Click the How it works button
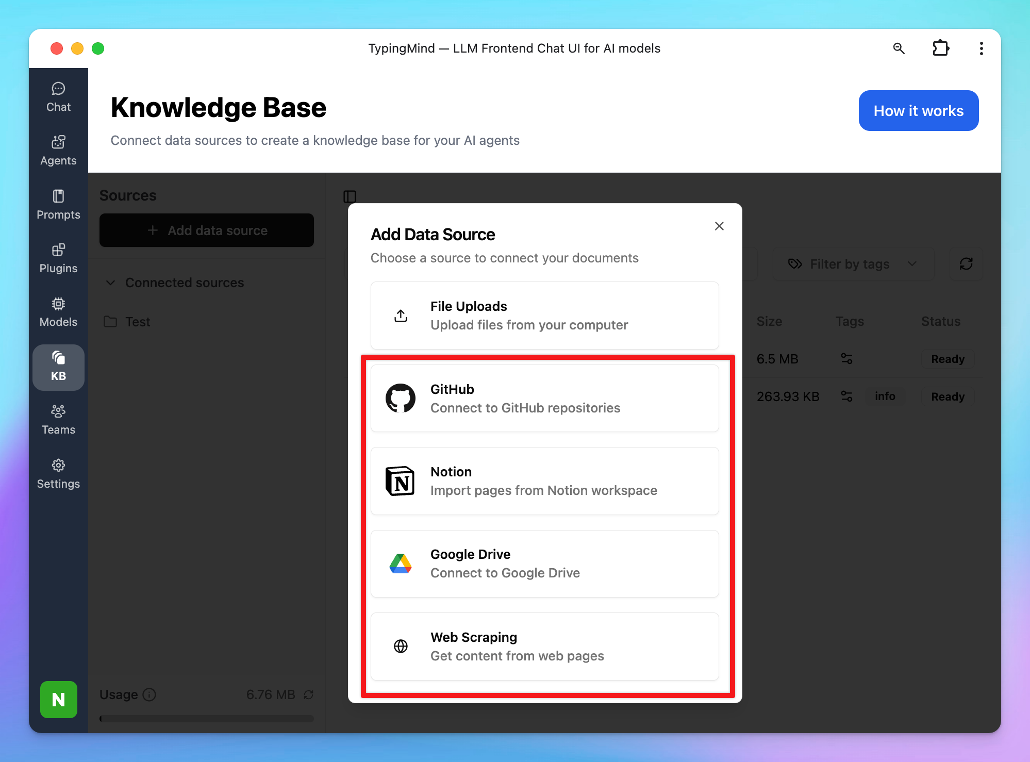Image resolution: width=1030 pixels, height=762 pixels. pyautogui.click(x=918, y=111)
